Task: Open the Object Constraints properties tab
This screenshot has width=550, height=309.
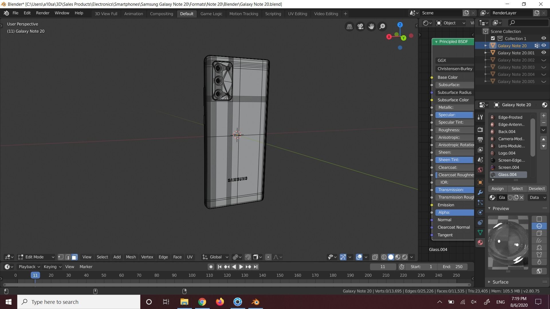Action: (x=480, y=222)
